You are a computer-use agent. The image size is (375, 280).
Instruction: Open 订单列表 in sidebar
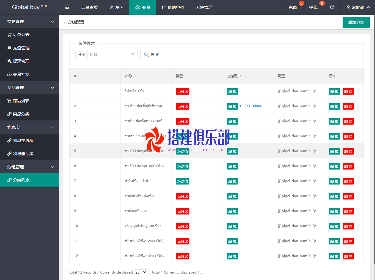tap(29, 35)
